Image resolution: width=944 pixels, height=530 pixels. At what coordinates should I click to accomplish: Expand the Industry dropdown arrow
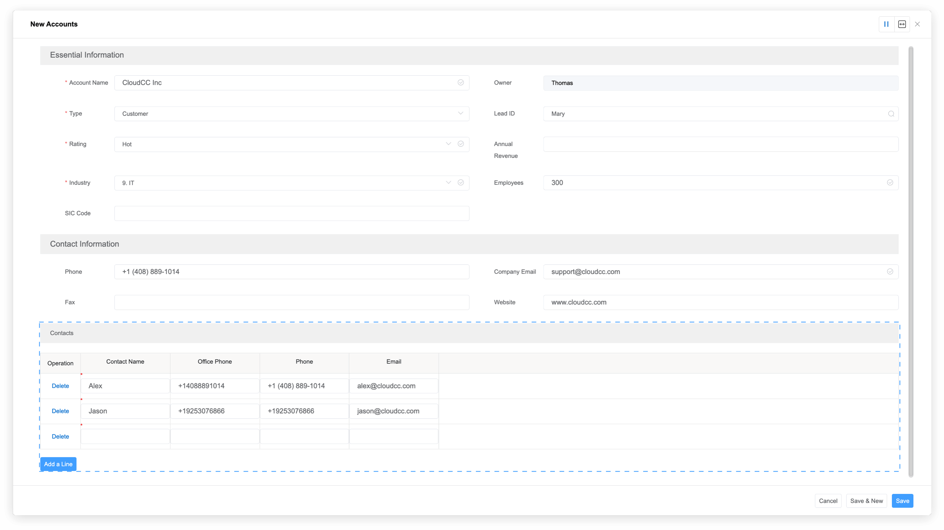pos(448,182)
